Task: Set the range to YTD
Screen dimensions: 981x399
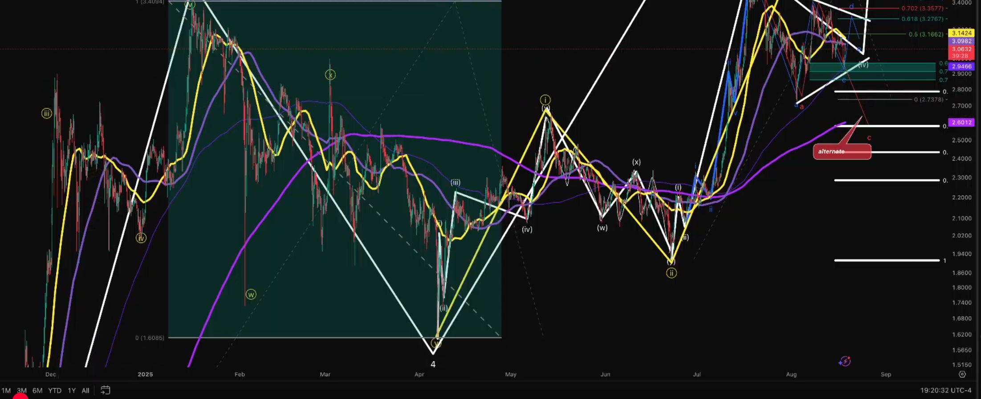Action: point(55,391)
